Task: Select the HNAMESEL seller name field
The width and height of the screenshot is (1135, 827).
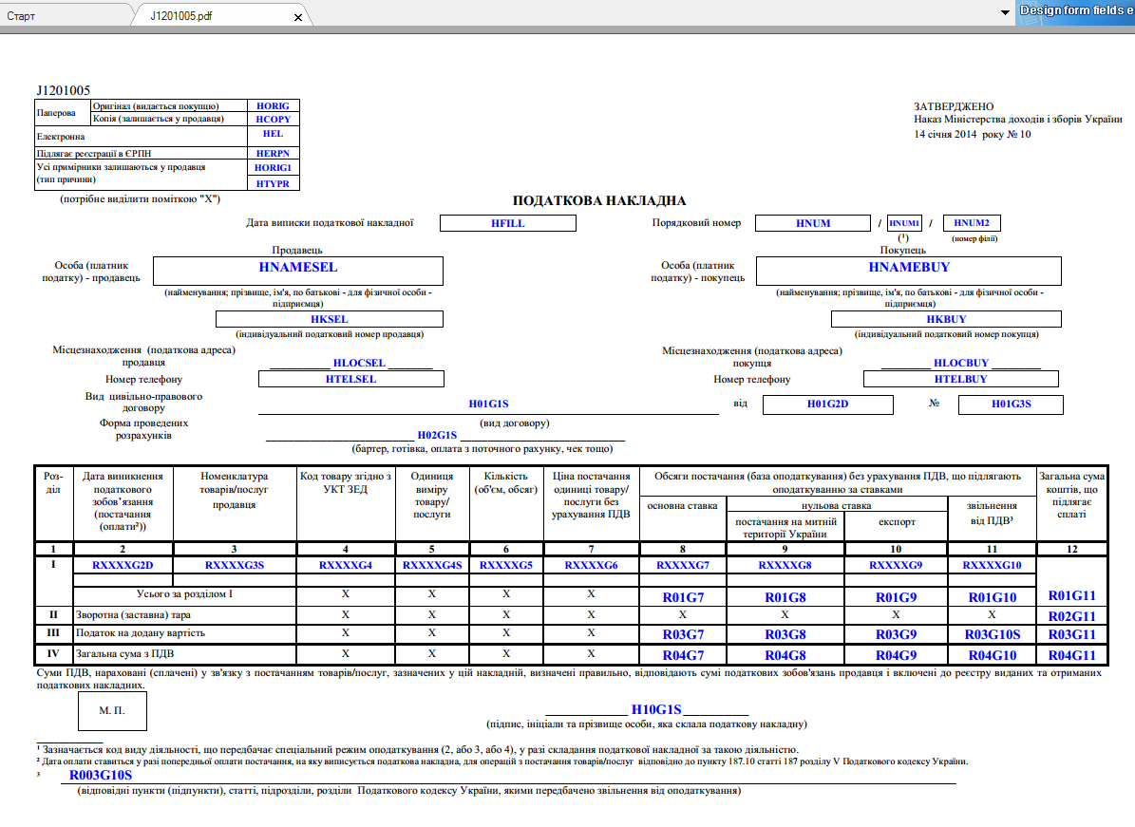Action: pos(298,269)
